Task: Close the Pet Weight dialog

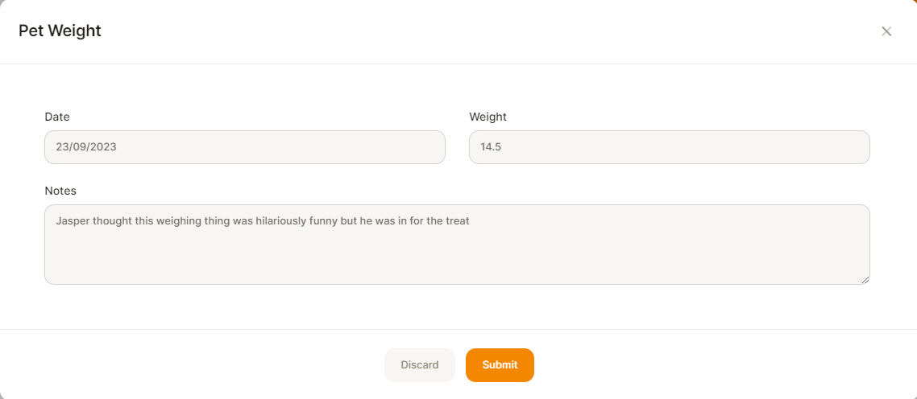Action: (886, 31)
